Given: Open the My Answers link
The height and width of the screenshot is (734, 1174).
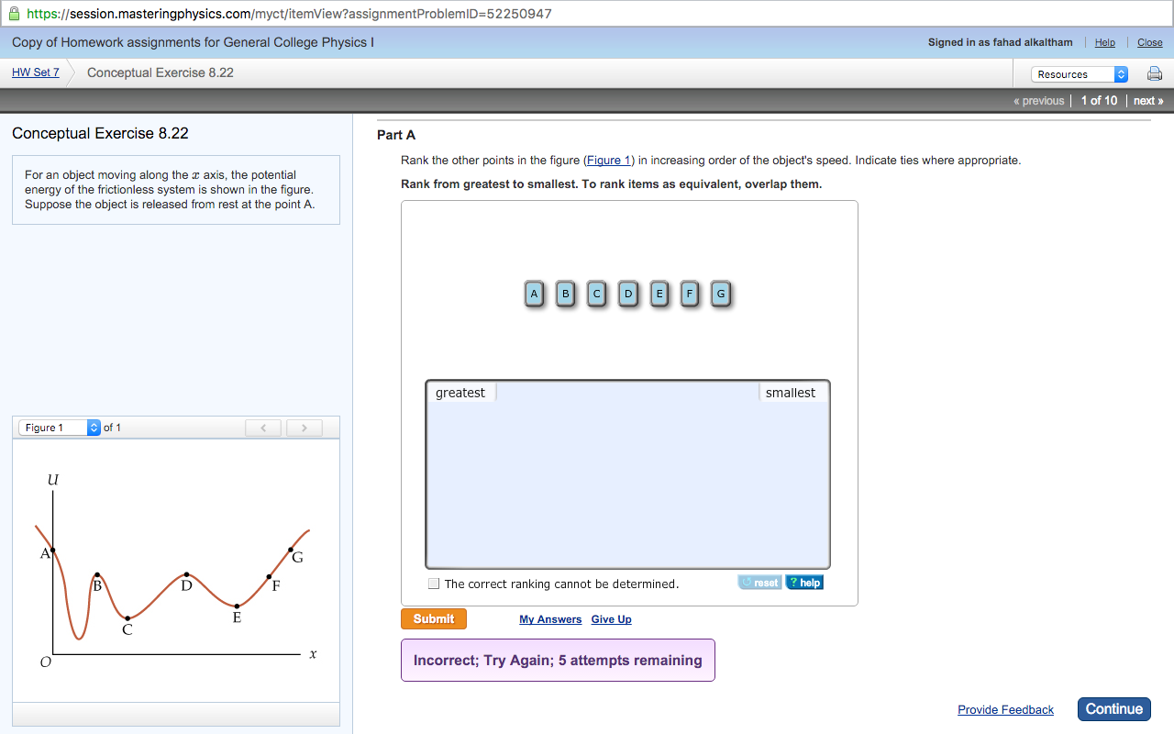Looking at the screenshot, I should 550,619.
